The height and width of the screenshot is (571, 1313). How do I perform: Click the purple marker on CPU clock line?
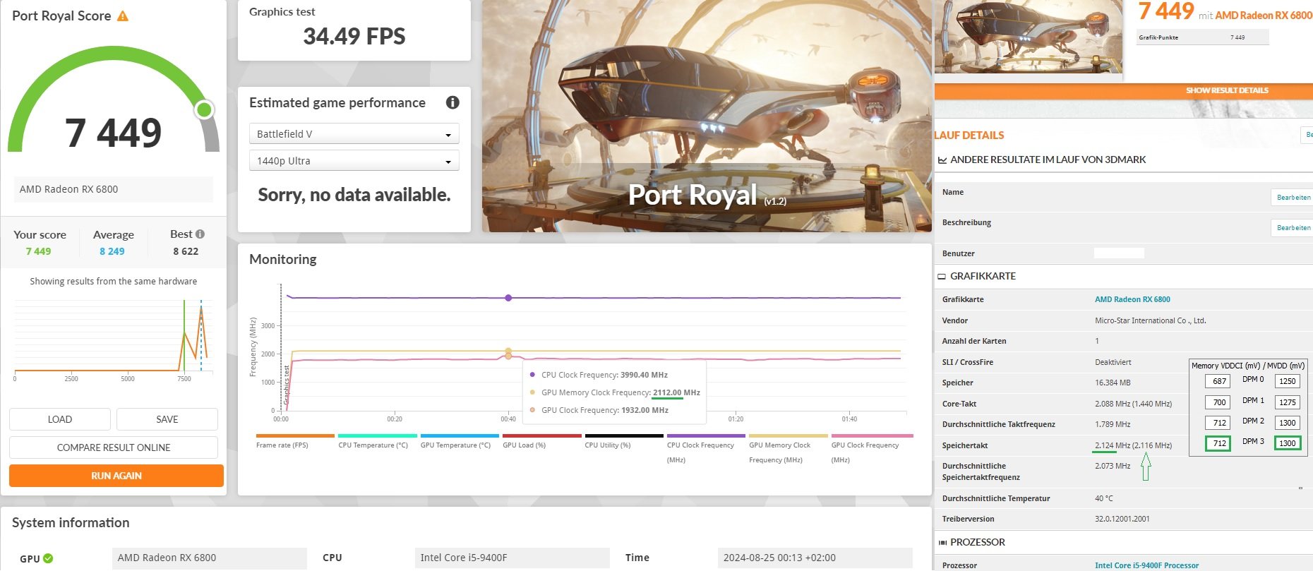(x=508, y=298)
